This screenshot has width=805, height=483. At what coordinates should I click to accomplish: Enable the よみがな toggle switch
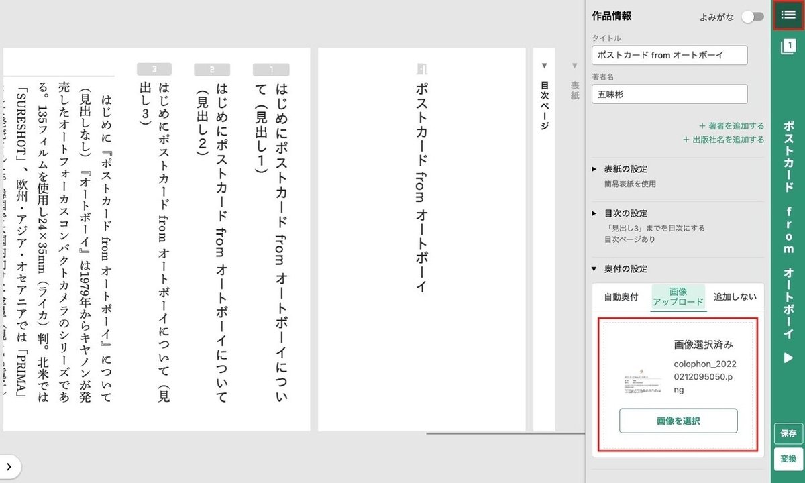751,16
